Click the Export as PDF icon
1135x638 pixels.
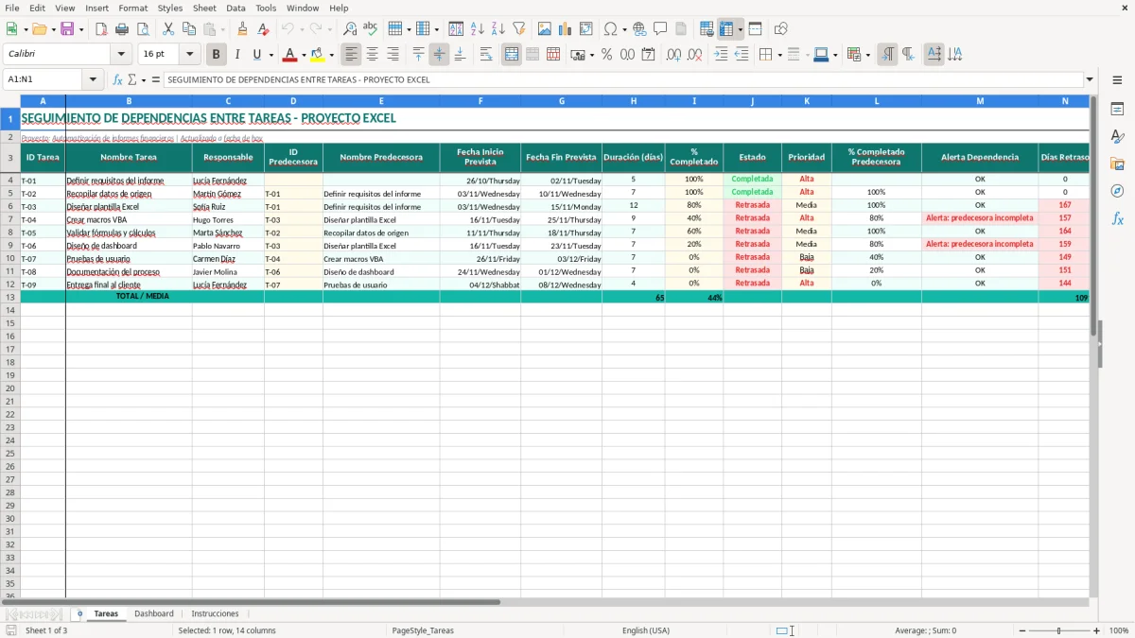(x=101, y=29)
